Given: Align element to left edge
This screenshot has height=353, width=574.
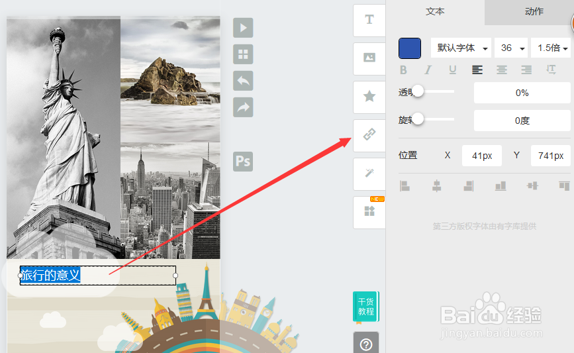Looking at the screenshot, I should coord(405,186).
